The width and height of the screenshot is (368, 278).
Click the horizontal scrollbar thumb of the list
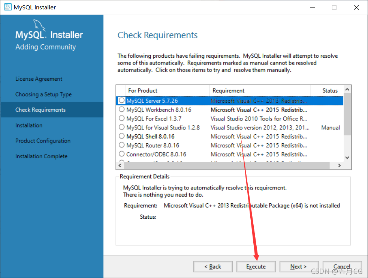tap(227, 165)
